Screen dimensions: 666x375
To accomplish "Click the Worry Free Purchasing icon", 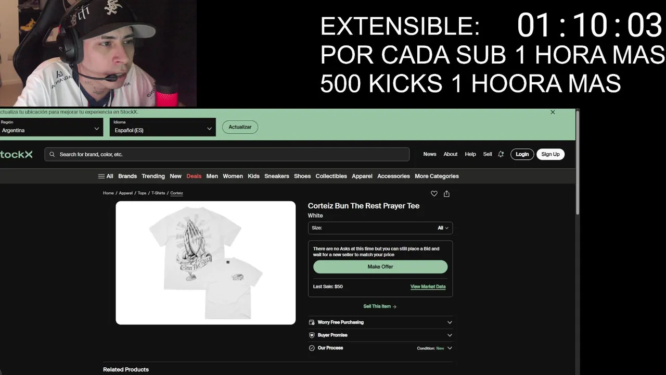I will click(312, 322).
